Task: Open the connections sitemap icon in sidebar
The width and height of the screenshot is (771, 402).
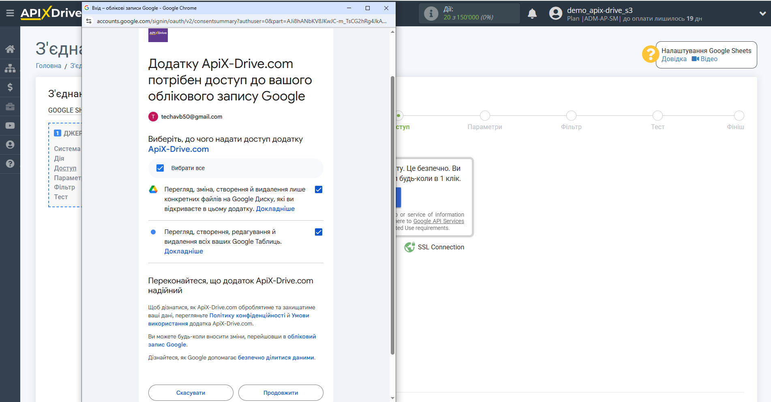Action: [10, 68]
